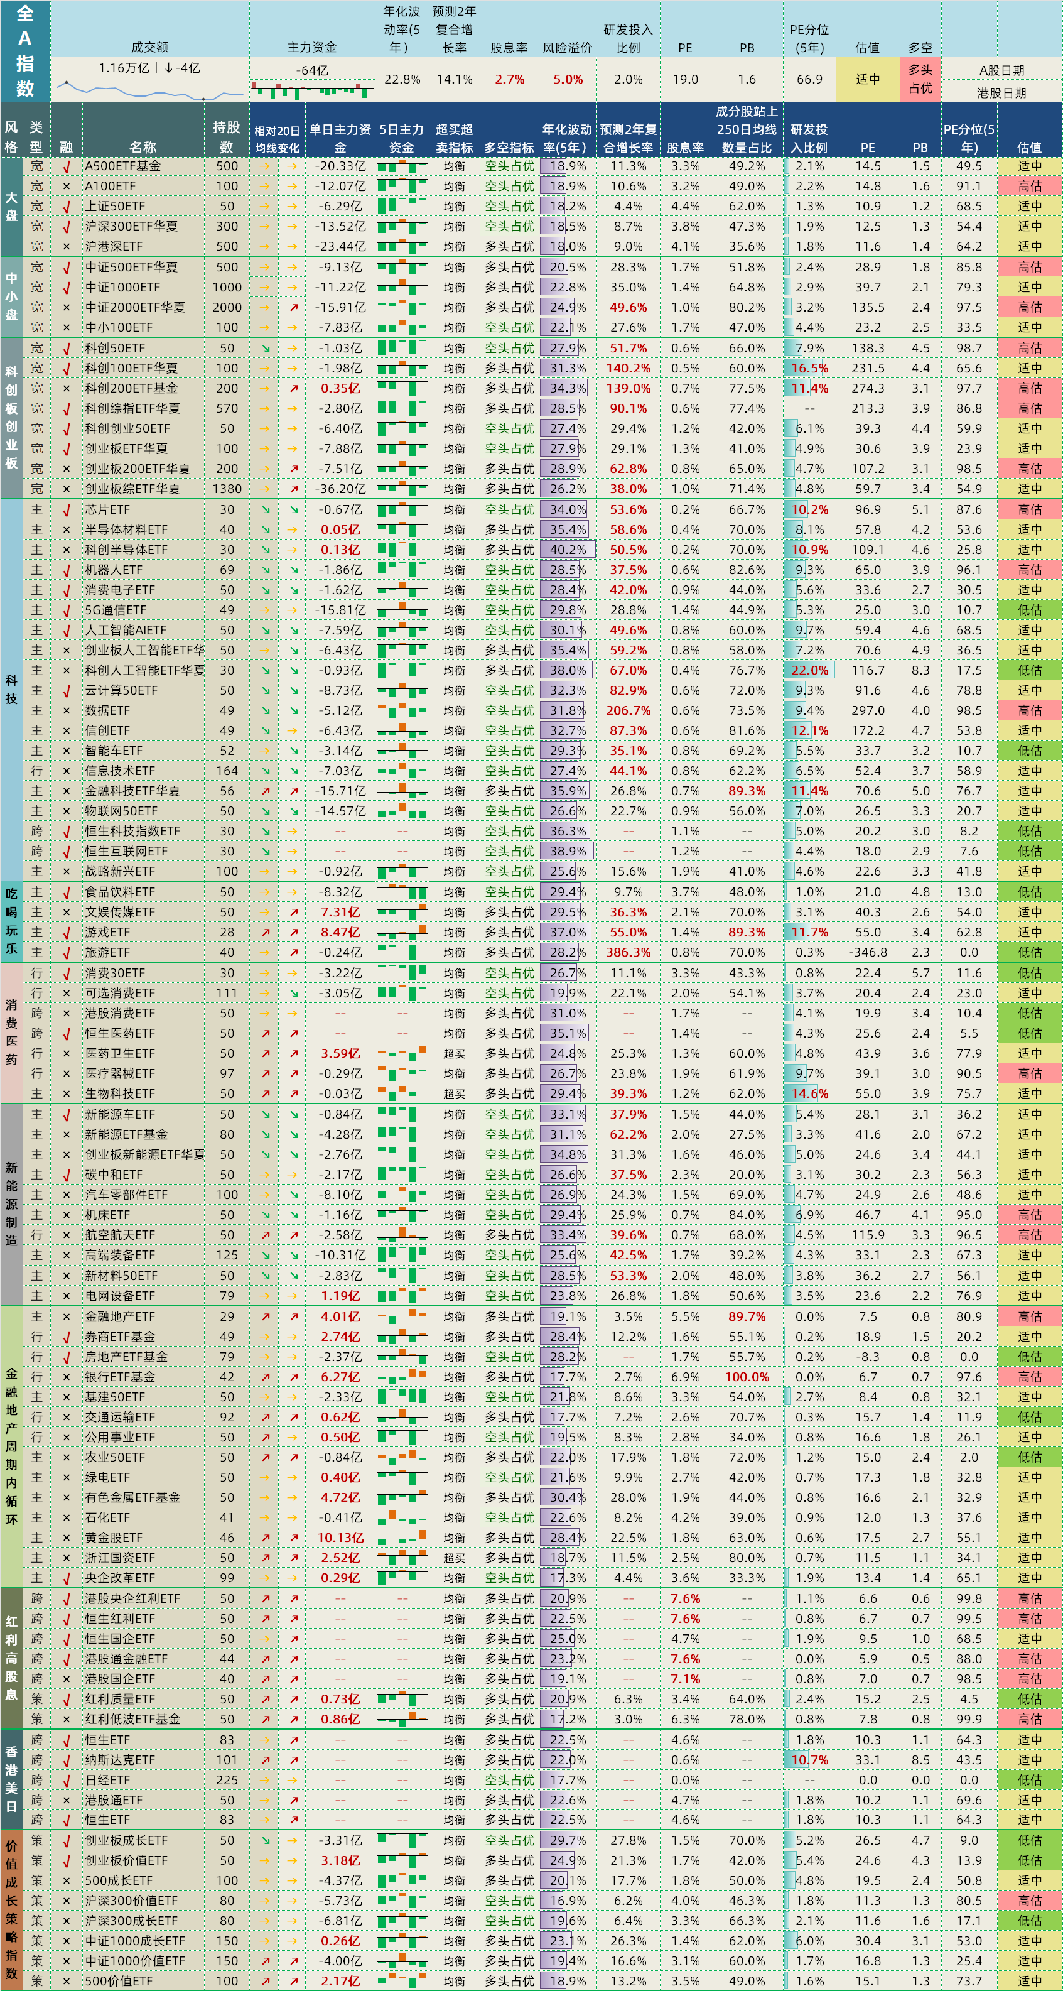The image size is (1063, 1991).
Task: Select the 吃喝玩乐 category label
Action: (x=11, y=922)
